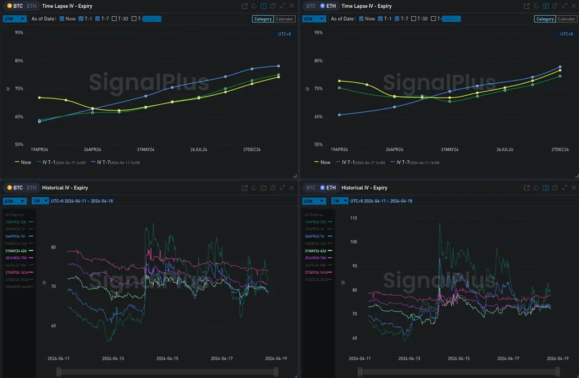Refresh the BTC Time Lapse IV chart
Screen dimensions: 579x378
[x=254, y=6]
